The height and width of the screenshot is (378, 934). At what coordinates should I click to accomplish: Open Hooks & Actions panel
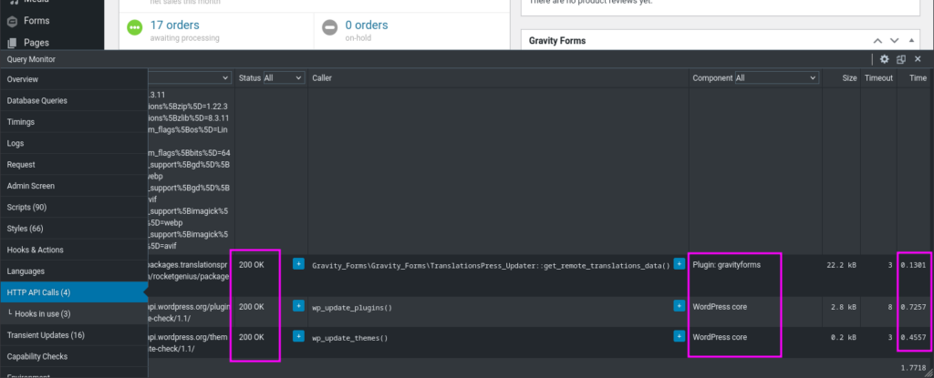click(x=74, y=250)
